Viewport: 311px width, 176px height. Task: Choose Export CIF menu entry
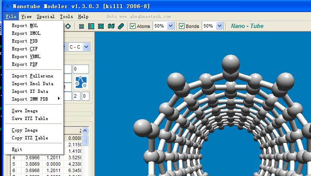click(x=34, y=49)
